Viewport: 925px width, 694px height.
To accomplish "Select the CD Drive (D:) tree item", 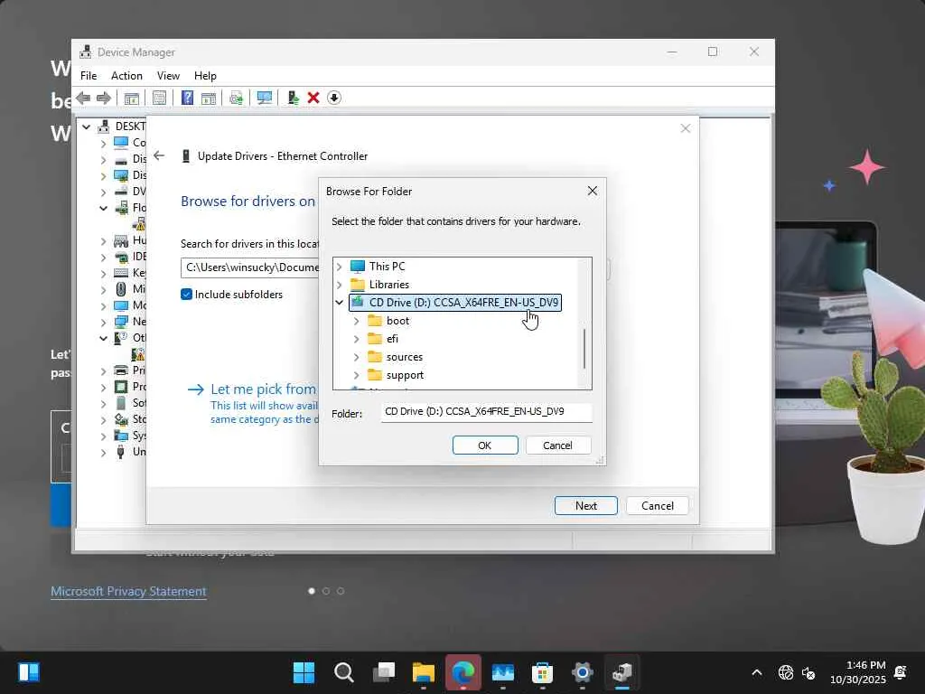I will [455, 303].
